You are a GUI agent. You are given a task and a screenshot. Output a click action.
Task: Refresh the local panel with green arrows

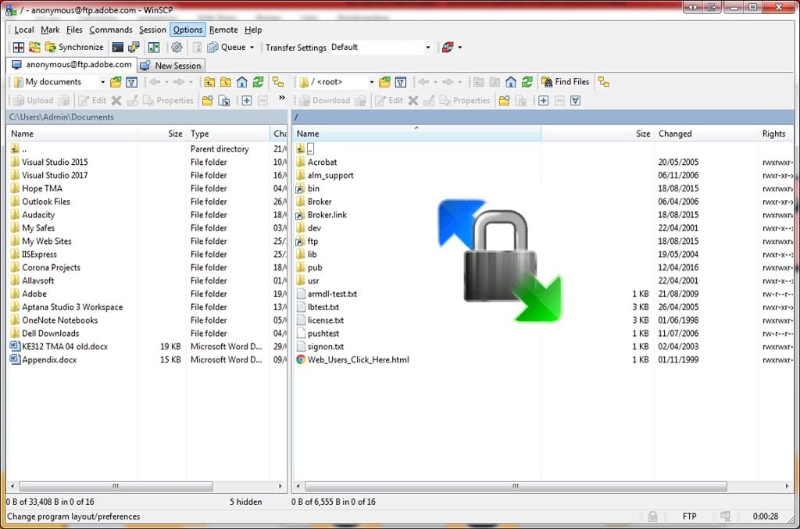pos(258,82)
